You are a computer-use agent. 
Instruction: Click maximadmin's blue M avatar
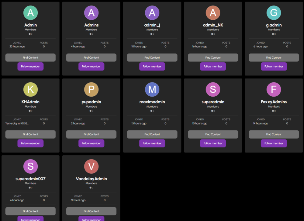152,90
